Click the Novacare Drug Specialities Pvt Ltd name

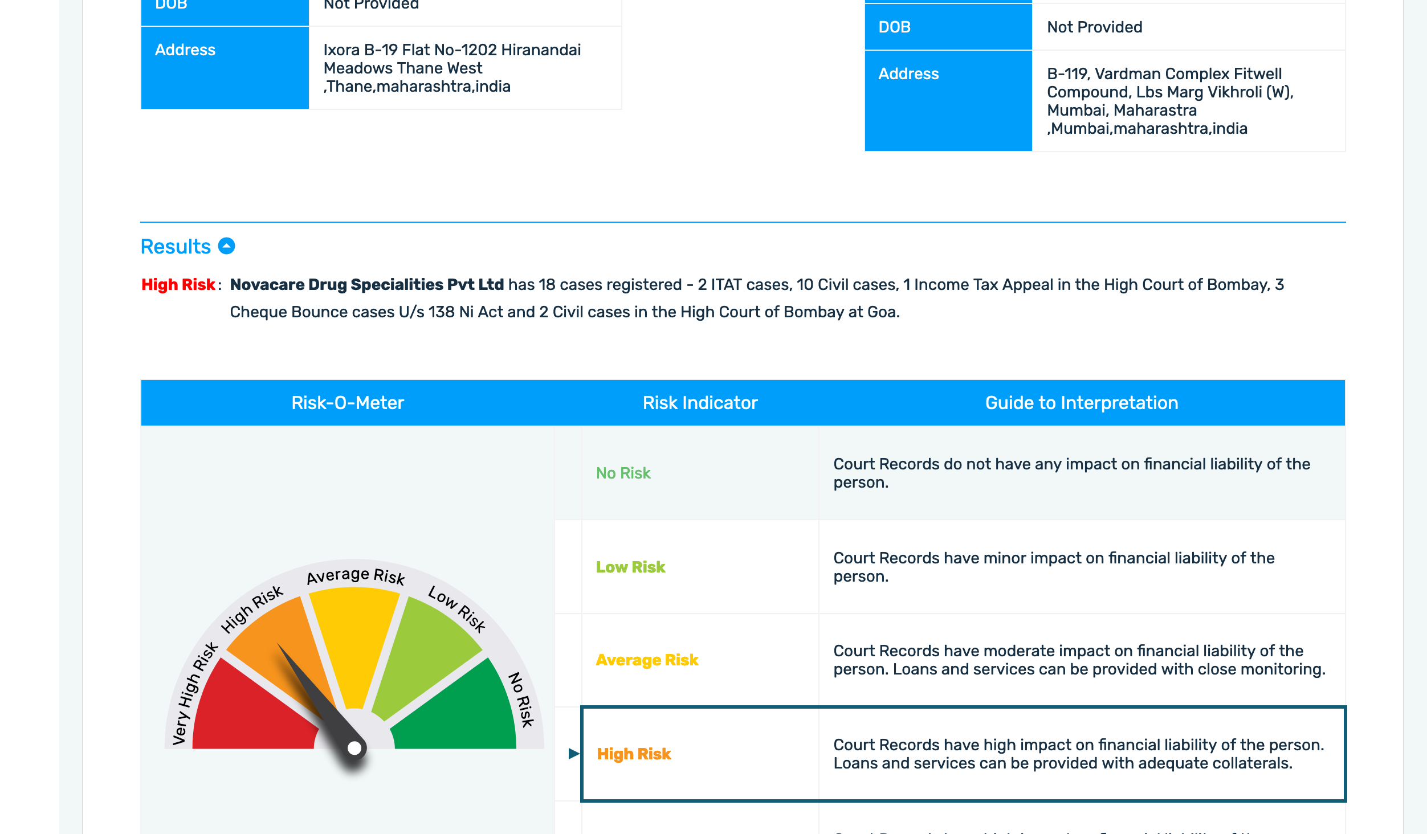coord(366,284)
